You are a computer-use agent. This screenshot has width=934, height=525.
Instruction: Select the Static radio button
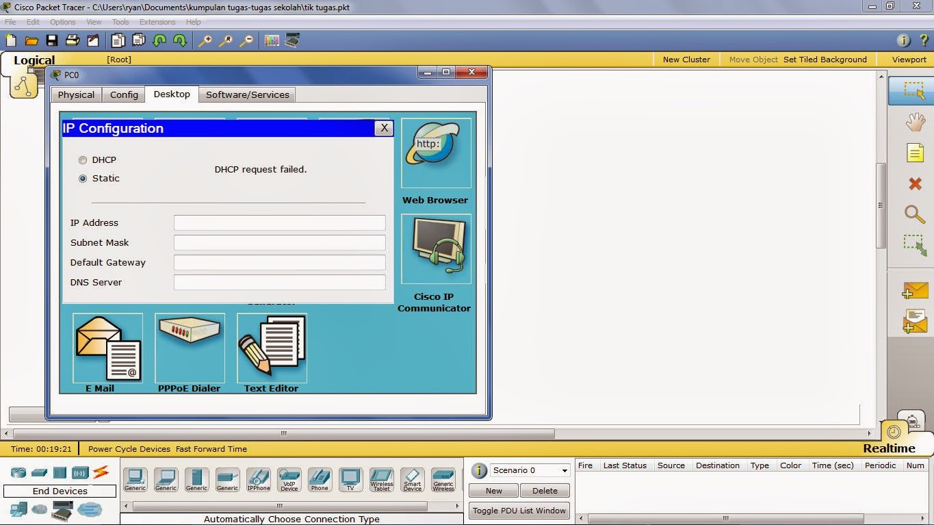click(83, 179)
